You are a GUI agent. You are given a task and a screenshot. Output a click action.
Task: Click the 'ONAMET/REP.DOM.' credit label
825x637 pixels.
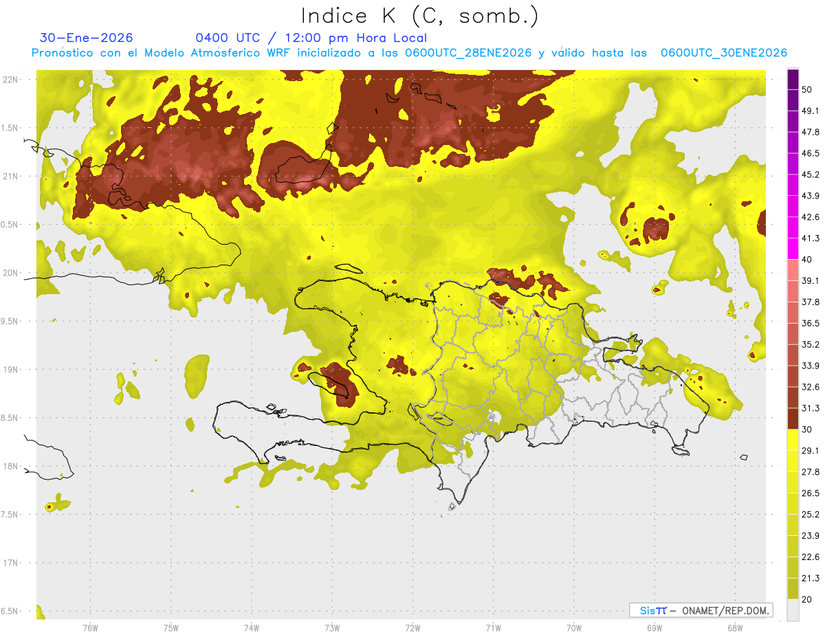[725, 610]
